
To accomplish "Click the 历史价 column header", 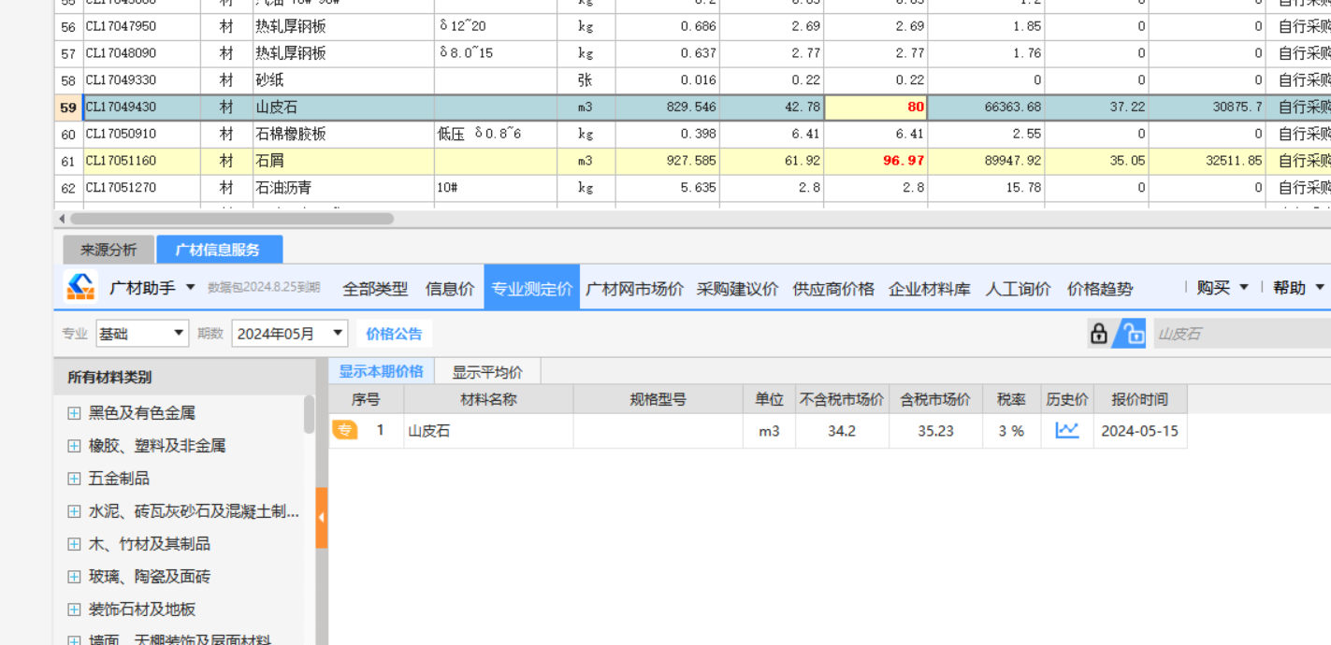I will (1067, 399).
